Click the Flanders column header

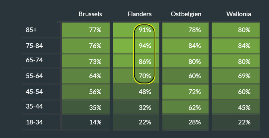139,14
